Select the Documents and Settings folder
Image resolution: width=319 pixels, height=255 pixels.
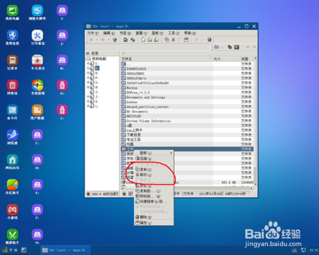(x=146, y=98)
